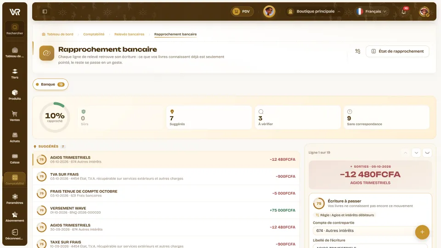441x248 pixels.
Task: Go to next line with down chevron
Action: (x=416, y=152)
